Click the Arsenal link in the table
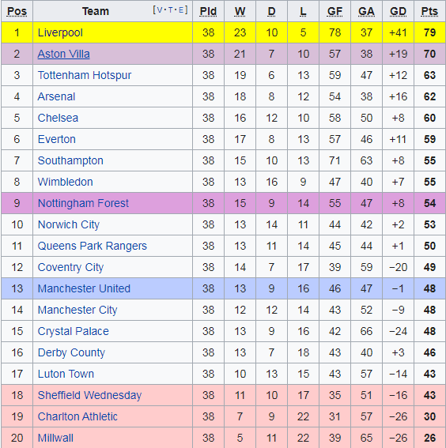 coord(56,96)
